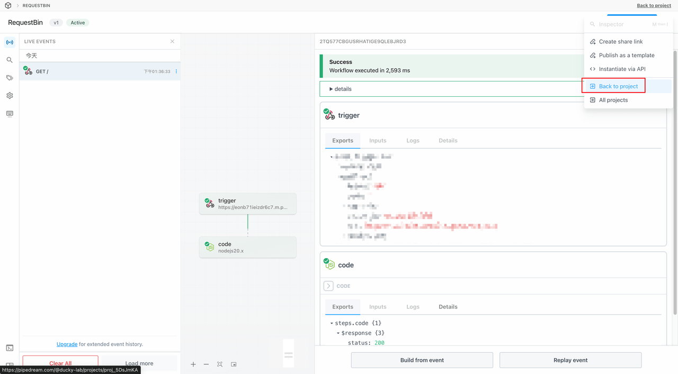Collapse the blurred trigger exports root node

click(332, 157)
